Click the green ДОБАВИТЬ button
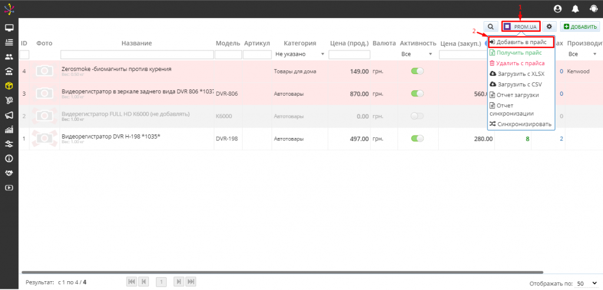 tap(579, 26)
